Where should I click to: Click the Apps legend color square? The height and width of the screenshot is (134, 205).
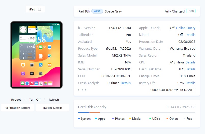click(96, 118)
